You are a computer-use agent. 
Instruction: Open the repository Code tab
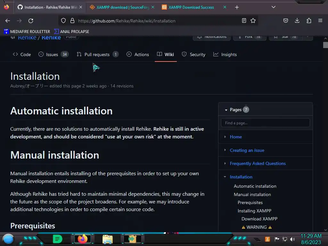(x=22, y=54)
